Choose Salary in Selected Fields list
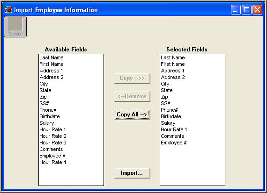 [x=168, y=123]
